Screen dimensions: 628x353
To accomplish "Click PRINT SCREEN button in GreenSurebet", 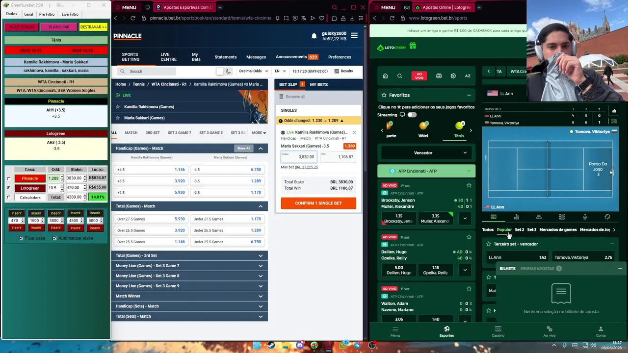I will point(21,27).
